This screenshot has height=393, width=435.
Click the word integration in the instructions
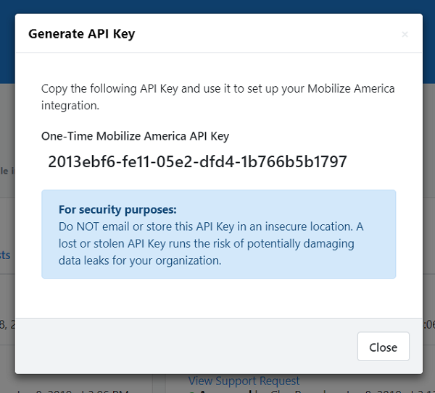[69, 106]
